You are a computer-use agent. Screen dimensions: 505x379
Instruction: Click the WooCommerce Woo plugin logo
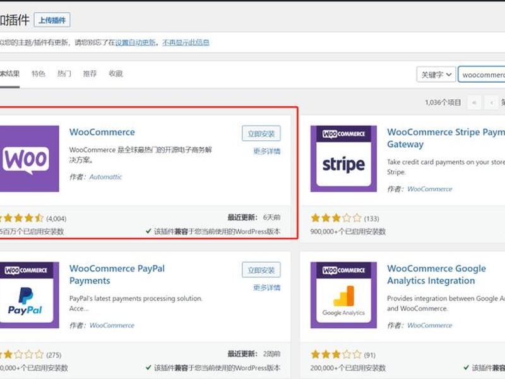29,159
